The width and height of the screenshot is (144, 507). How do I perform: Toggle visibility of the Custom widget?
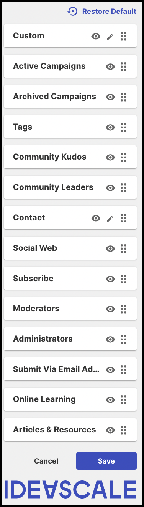(x=96, y=37)
